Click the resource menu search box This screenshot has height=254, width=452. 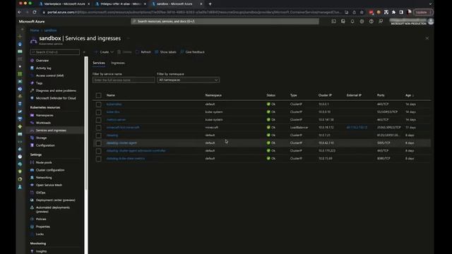[55, 52]
